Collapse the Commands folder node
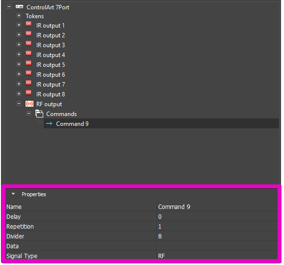This screenshot has width=284, height=265. coord(28,114)
